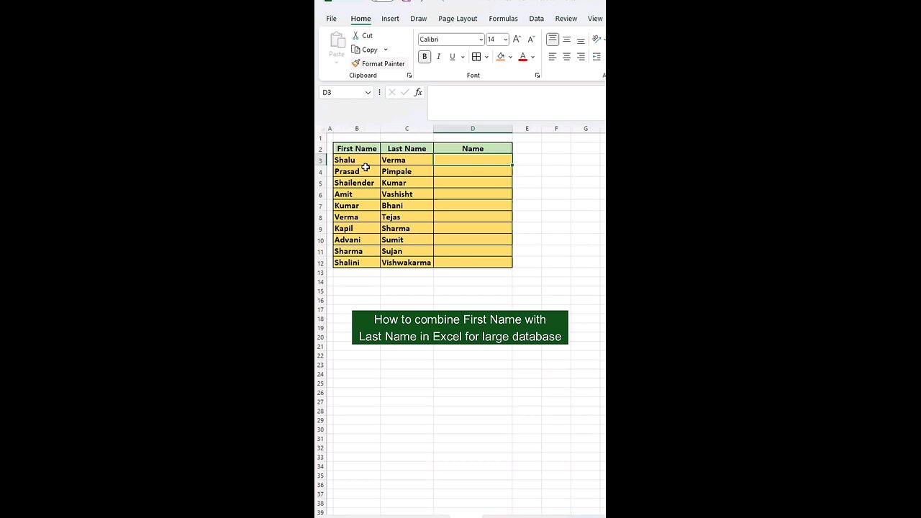Click the Insert Function fx icon

(x=418, y=92)
